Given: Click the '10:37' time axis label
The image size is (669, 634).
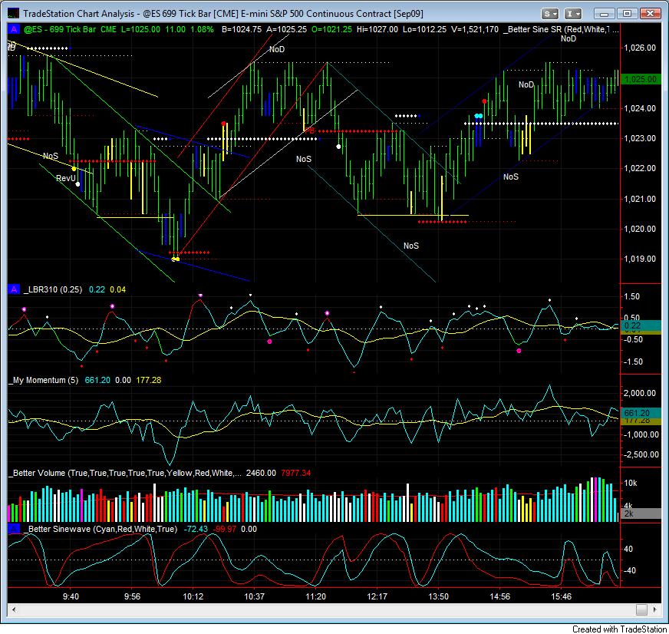Looking at the screenshot, I should (x=254, y=596).
